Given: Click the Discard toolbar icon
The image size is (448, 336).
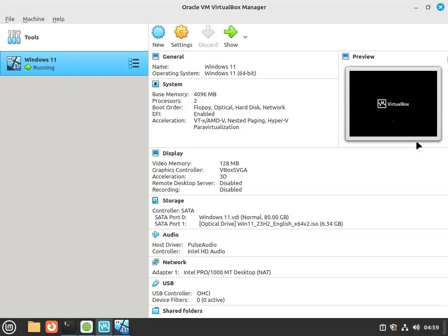Looking at the screenshot, I should coord(208,32).
